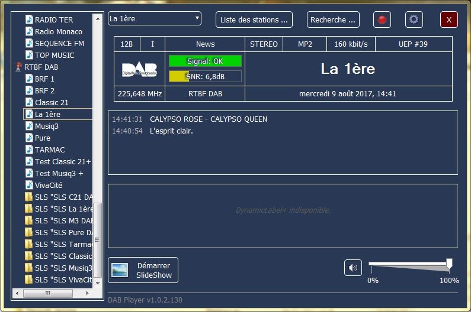Click the horizontal scroll right arrow
This screenshot has height=312, width=471.
[x=88, y=293]
